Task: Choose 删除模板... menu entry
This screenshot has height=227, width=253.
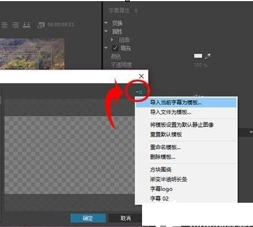Action: (x=186, y=157)
